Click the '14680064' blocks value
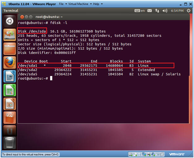The image size is (194, 158). (x=114, y=66)
